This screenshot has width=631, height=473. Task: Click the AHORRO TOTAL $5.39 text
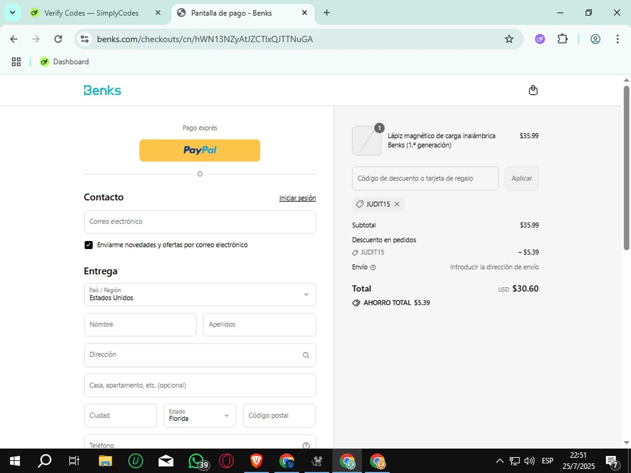click(x=397, y=303)
